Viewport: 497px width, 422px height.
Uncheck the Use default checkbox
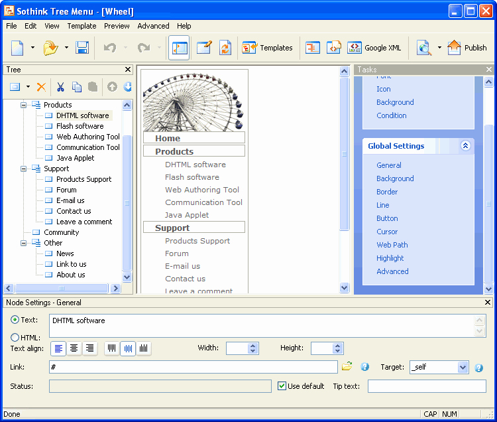[x=282, y=386]
